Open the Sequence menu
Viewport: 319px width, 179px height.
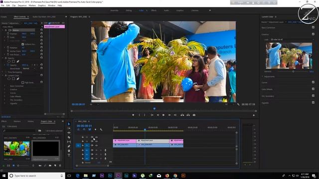[x=22, y=5]
